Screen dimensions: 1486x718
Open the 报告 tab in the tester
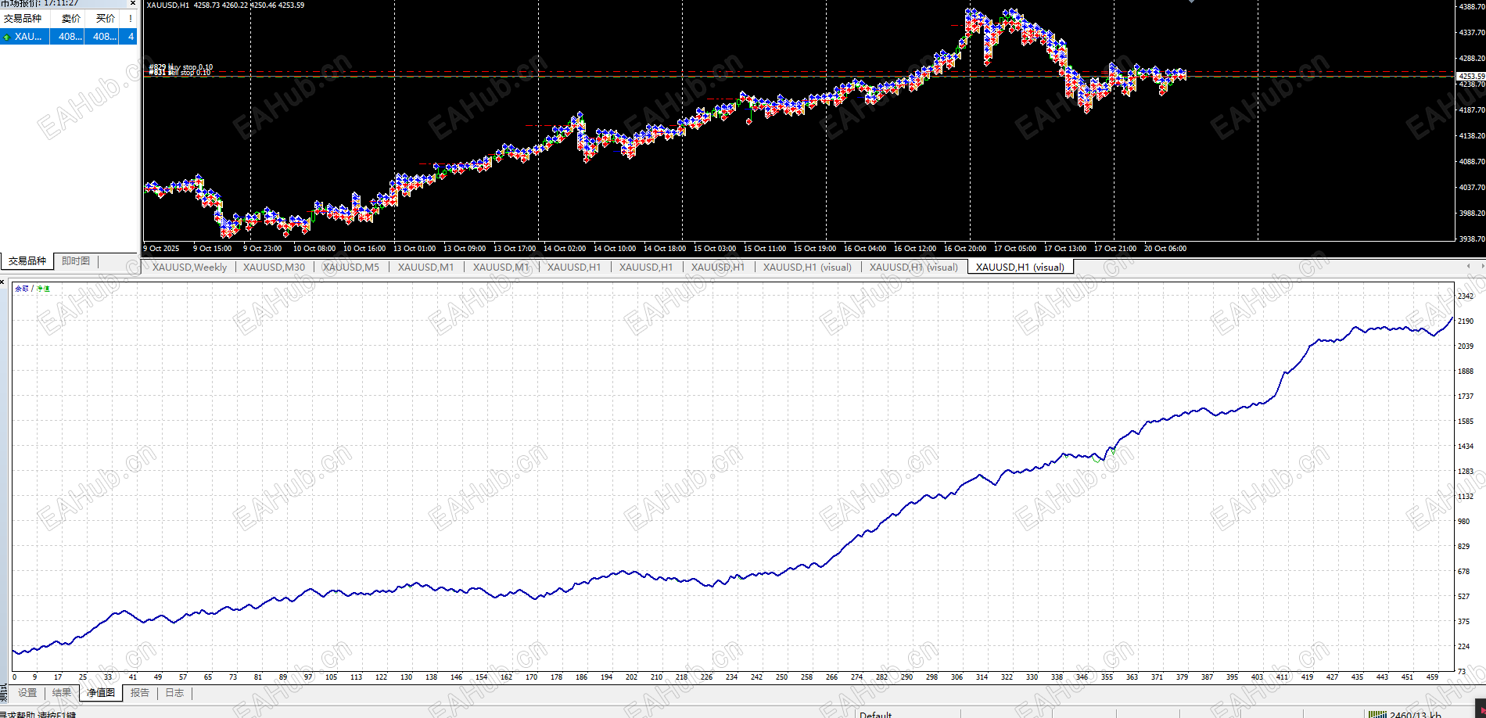(140, 693)
